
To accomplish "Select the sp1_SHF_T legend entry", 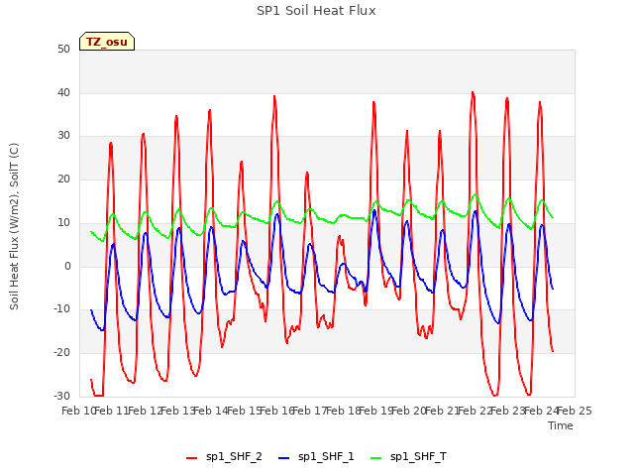I will point(409,457).
